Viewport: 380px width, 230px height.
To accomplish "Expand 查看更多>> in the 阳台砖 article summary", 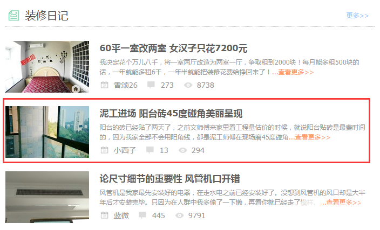I will tap(313, 137).
